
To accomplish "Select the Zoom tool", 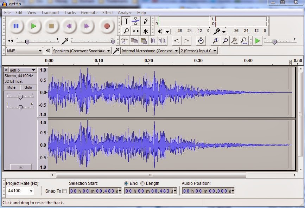I will pos(127,31).
